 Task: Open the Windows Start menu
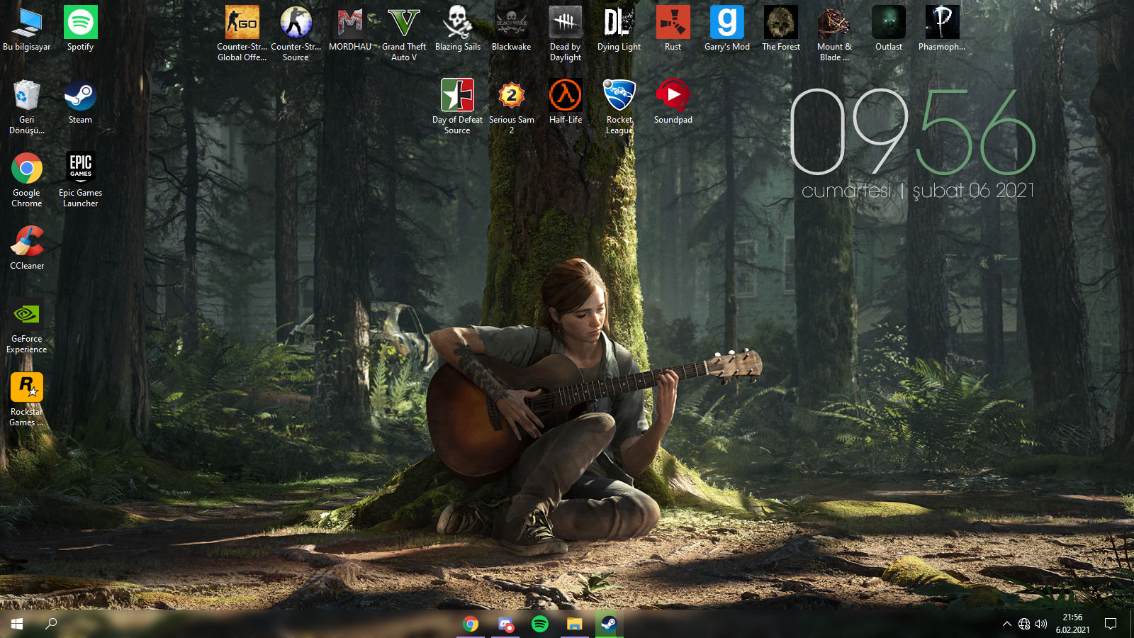click(x=17, y=624)
